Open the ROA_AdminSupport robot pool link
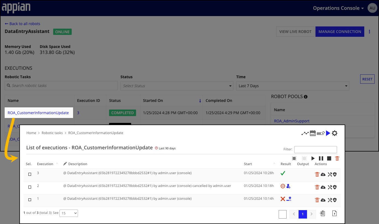379x224 pixels. [292, 121]
